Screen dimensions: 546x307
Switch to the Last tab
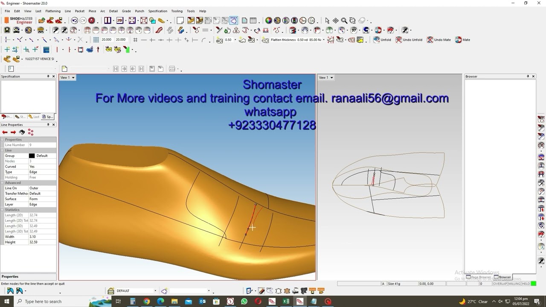pyautogui.click(x=34, y=117)
